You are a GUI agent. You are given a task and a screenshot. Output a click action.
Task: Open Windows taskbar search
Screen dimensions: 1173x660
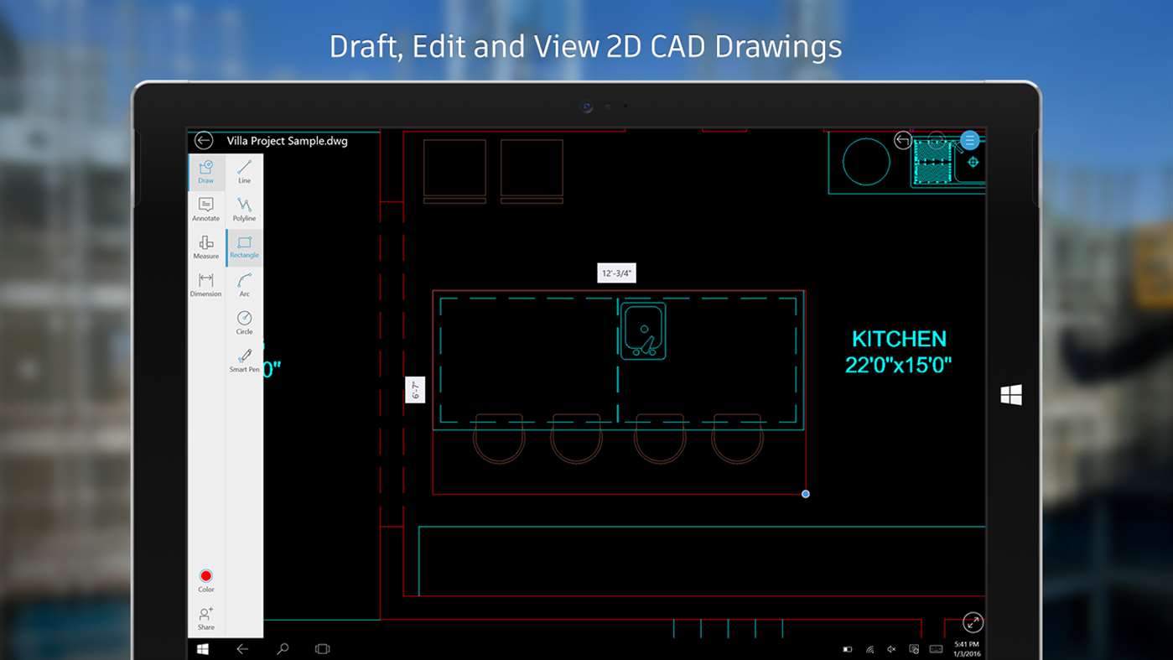[x=283, y=648]
